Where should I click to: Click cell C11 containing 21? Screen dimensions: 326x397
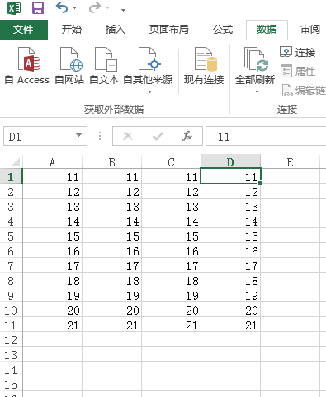tap(171, 325)
